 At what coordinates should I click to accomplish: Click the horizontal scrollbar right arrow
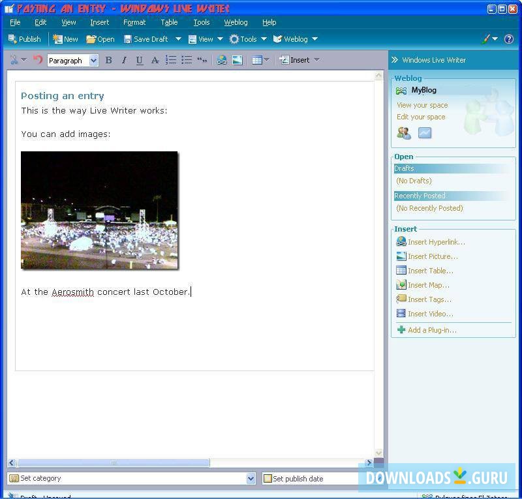369,462
